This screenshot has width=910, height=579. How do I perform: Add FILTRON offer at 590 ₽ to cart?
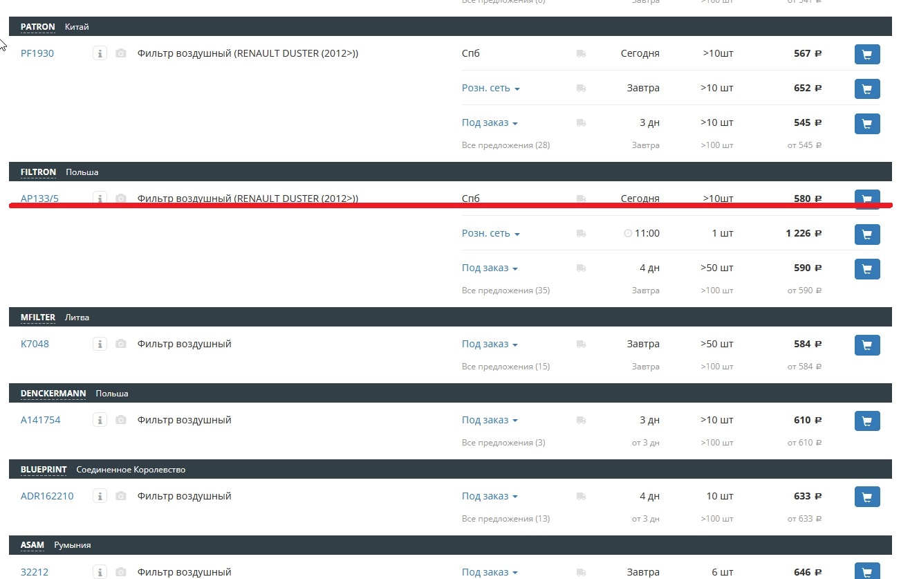867,268
